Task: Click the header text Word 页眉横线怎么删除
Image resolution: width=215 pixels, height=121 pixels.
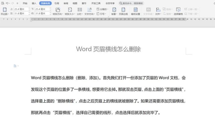Action: pyautogui.click(x=108, y=49)
